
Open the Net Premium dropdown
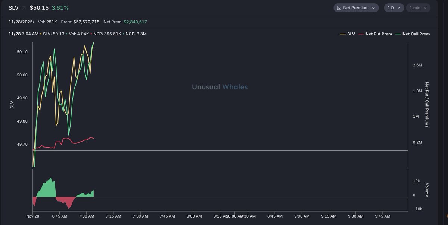(356, 8)
